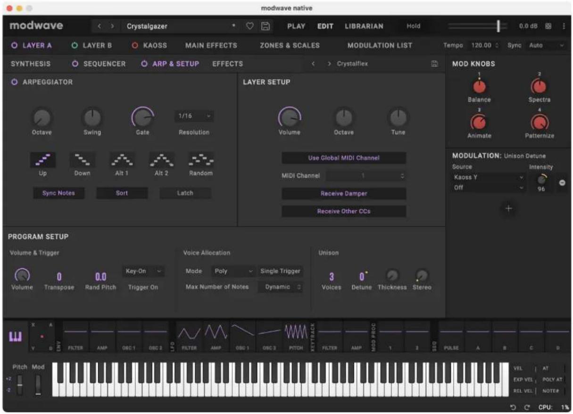Click the randomize dice icon

pos(548,26)
